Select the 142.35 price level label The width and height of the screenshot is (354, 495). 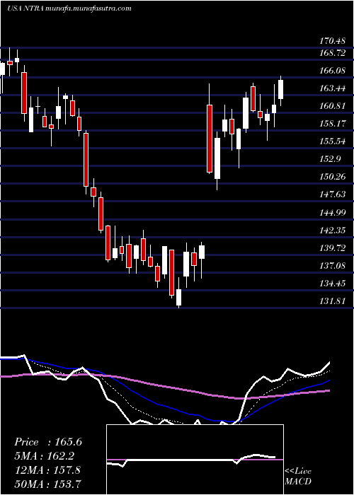tap(332, 231)
